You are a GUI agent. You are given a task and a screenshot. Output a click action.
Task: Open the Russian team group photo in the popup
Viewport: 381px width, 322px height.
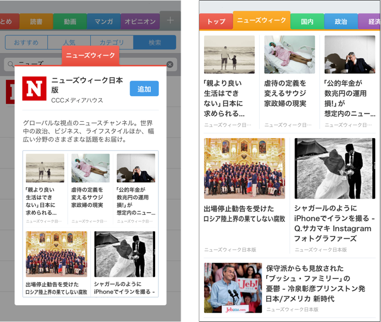click(x=57, y=254)
